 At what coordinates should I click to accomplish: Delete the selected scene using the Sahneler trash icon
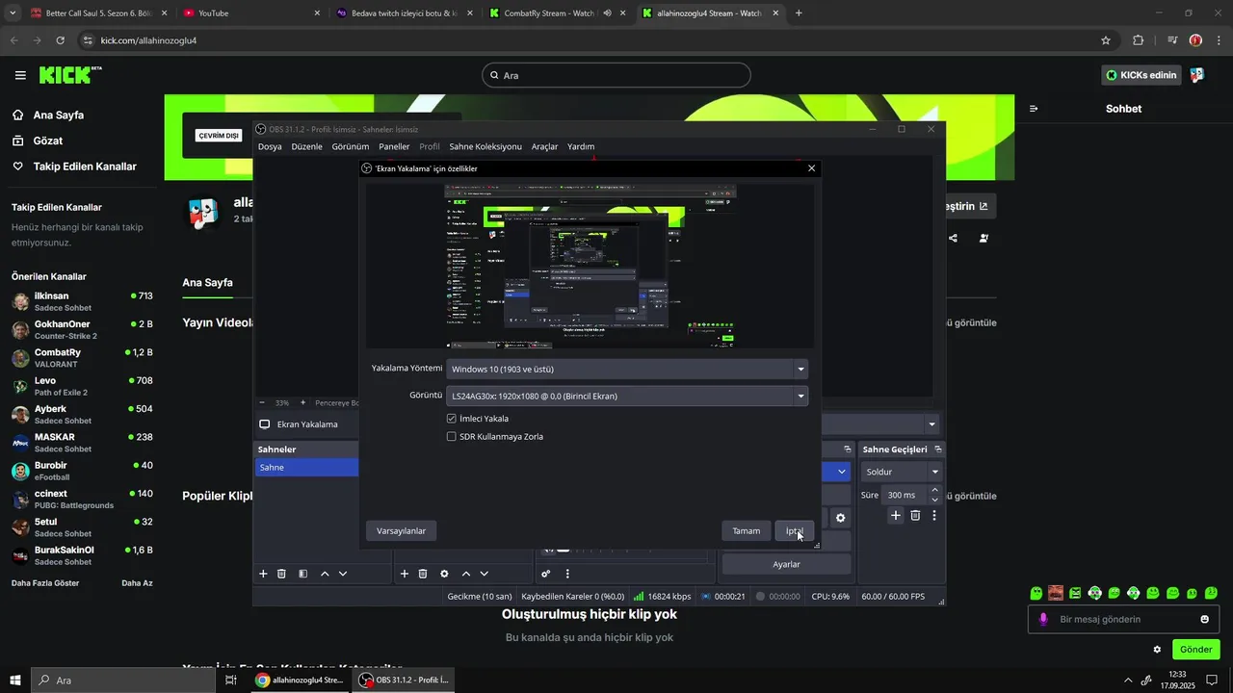pyautogui.click(x=281, y=574)
